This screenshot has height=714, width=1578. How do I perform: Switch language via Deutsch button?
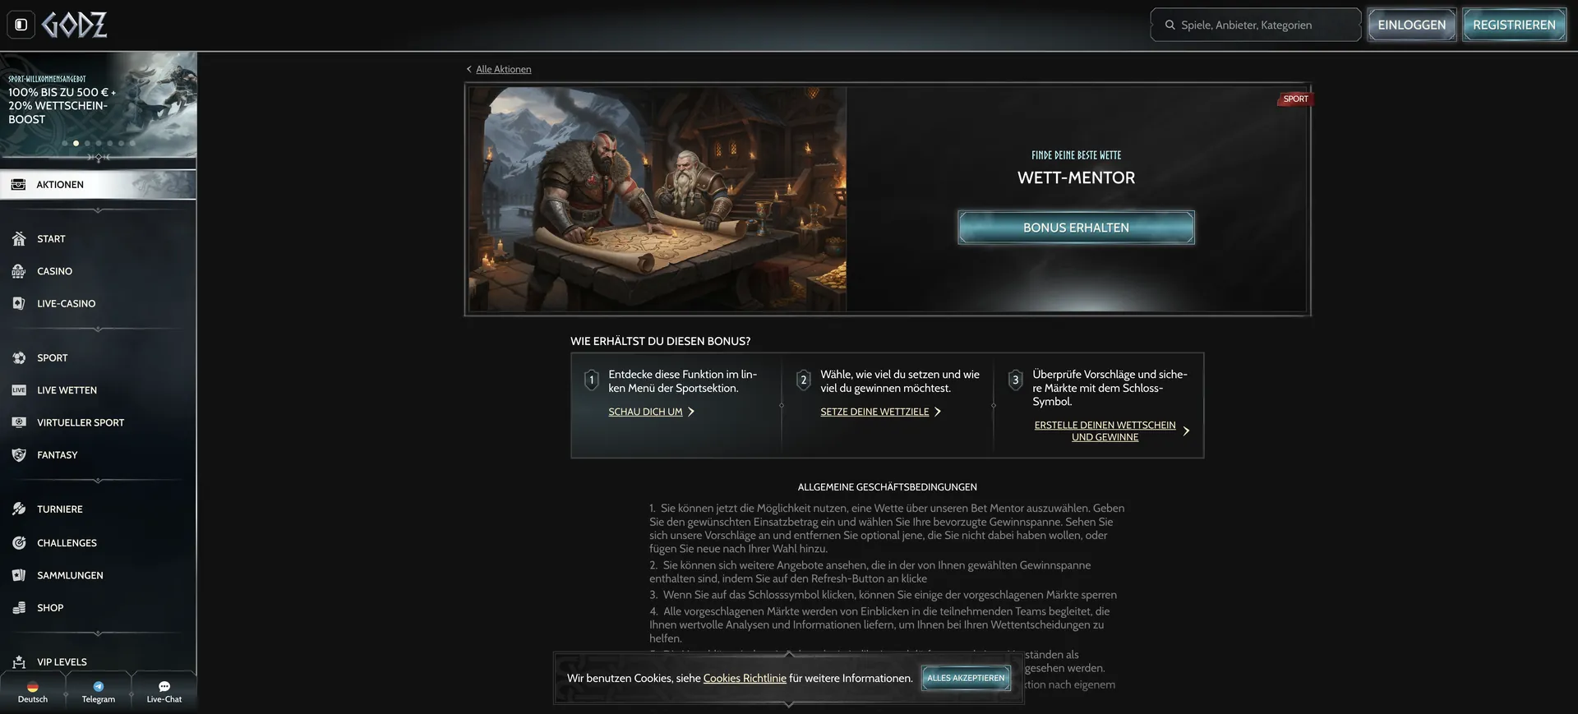(x=33, y=692)
